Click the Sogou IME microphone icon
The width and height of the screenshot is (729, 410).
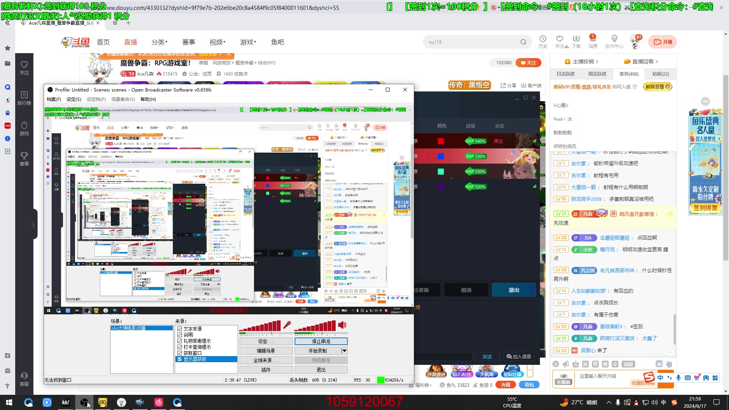point(679,378)
